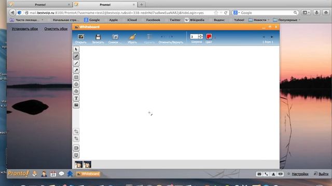Open the chat speech bubble icon
This screenshot has height=186, width=332.
click(x=62, y=174)
